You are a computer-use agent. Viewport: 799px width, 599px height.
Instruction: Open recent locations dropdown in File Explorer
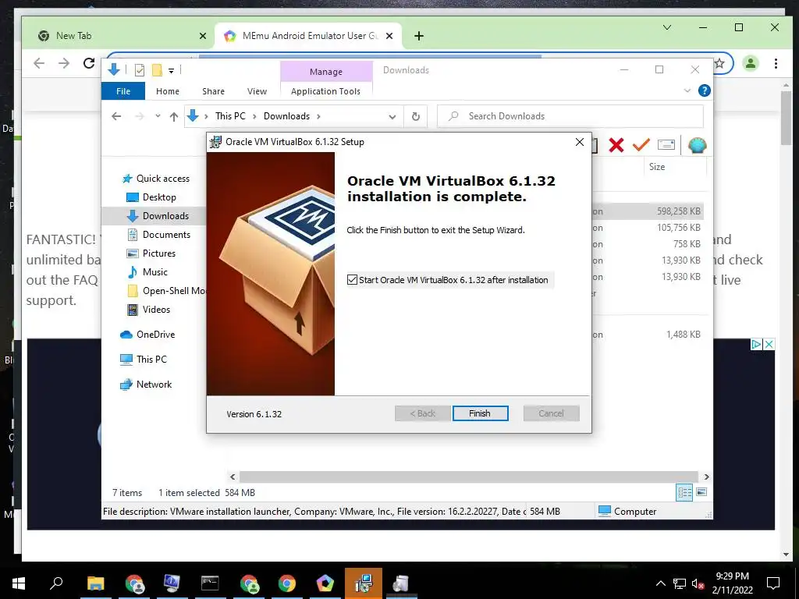coord(158,116)
